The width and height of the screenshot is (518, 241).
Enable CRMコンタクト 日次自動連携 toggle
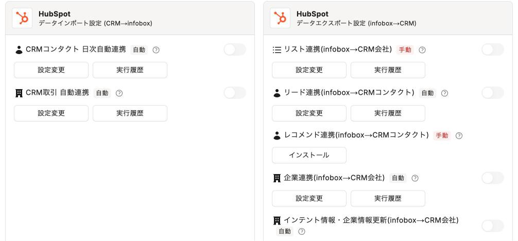tap(235, 49)
